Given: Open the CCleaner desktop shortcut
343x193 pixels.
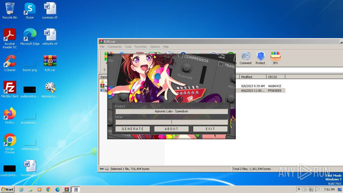Looking at the screenshot, I should (10, 64).
